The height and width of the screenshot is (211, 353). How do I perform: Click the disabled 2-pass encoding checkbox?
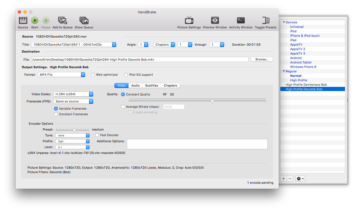coord(130,112)
